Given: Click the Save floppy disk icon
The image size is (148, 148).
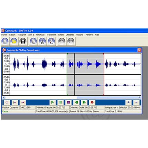Looking at the screenshot, I should click(x=23, y=41).
